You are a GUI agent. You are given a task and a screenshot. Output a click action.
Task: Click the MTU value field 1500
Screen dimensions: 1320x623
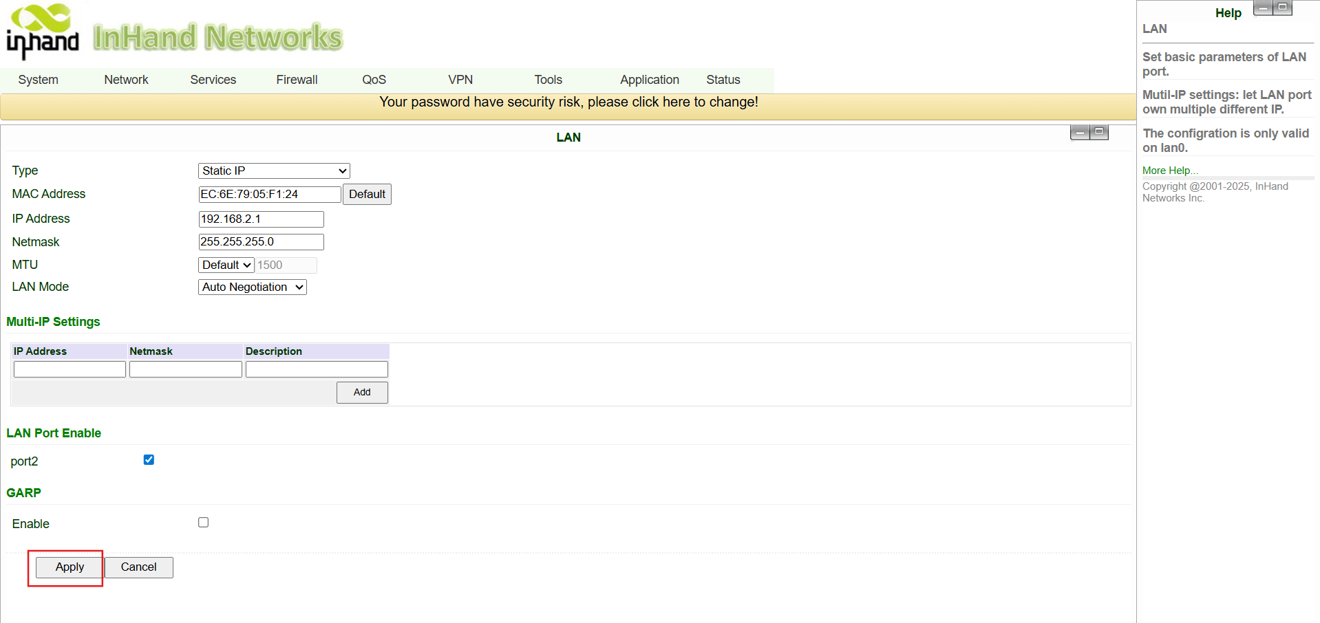(286, 265)
